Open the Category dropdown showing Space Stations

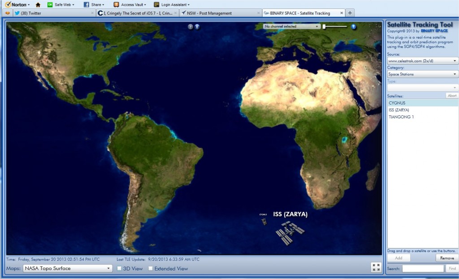click(421, 74)
